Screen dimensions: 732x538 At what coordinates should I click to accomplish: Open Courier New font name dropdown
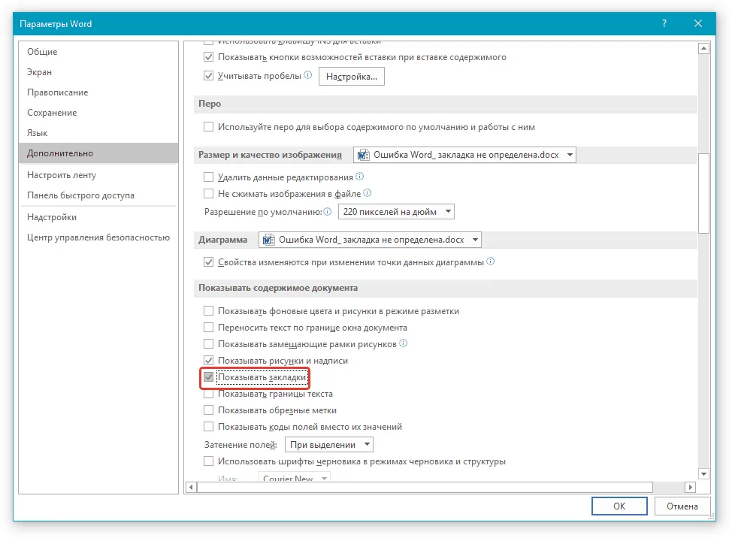pos(294,477)
